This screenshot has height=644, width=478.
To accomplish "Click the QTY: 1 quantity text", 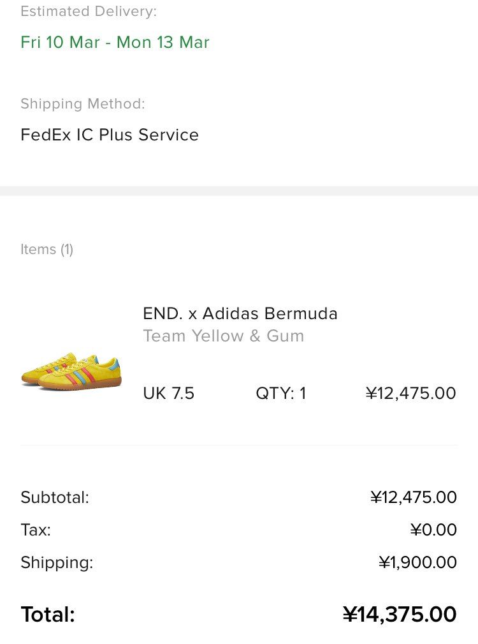I will [x=281, y=393].
